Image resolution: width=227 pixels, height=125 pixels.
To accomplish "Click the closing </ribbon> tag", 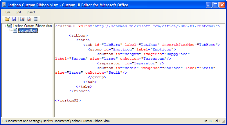I will coord(80,91).
